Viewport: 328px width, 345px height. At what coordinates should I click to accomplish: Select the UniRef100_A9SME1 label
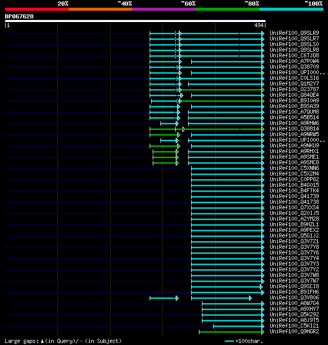tap(294, 157)
